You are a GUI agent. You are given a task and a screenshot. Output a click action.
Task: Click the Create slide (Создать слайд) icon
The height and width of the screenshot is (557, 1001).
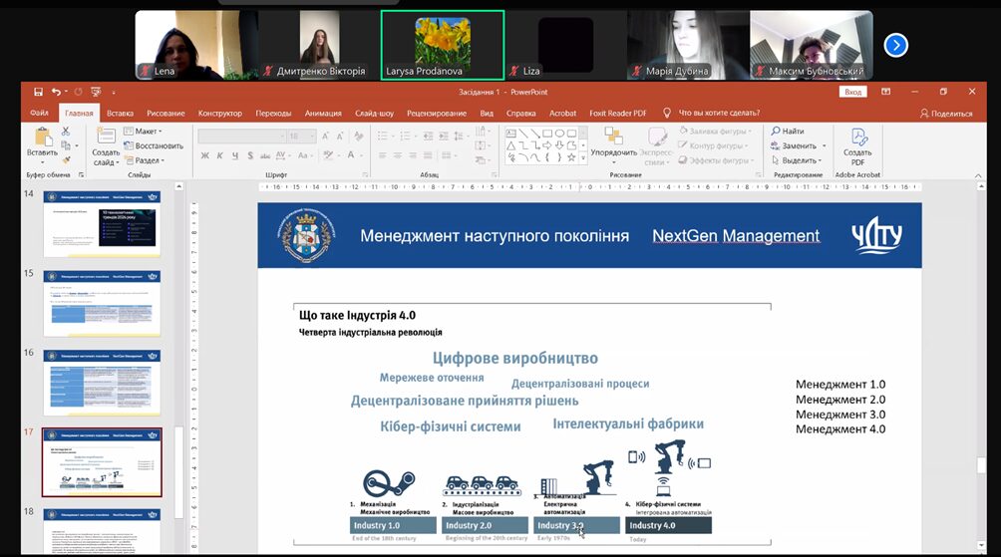(x=106, y=138)
